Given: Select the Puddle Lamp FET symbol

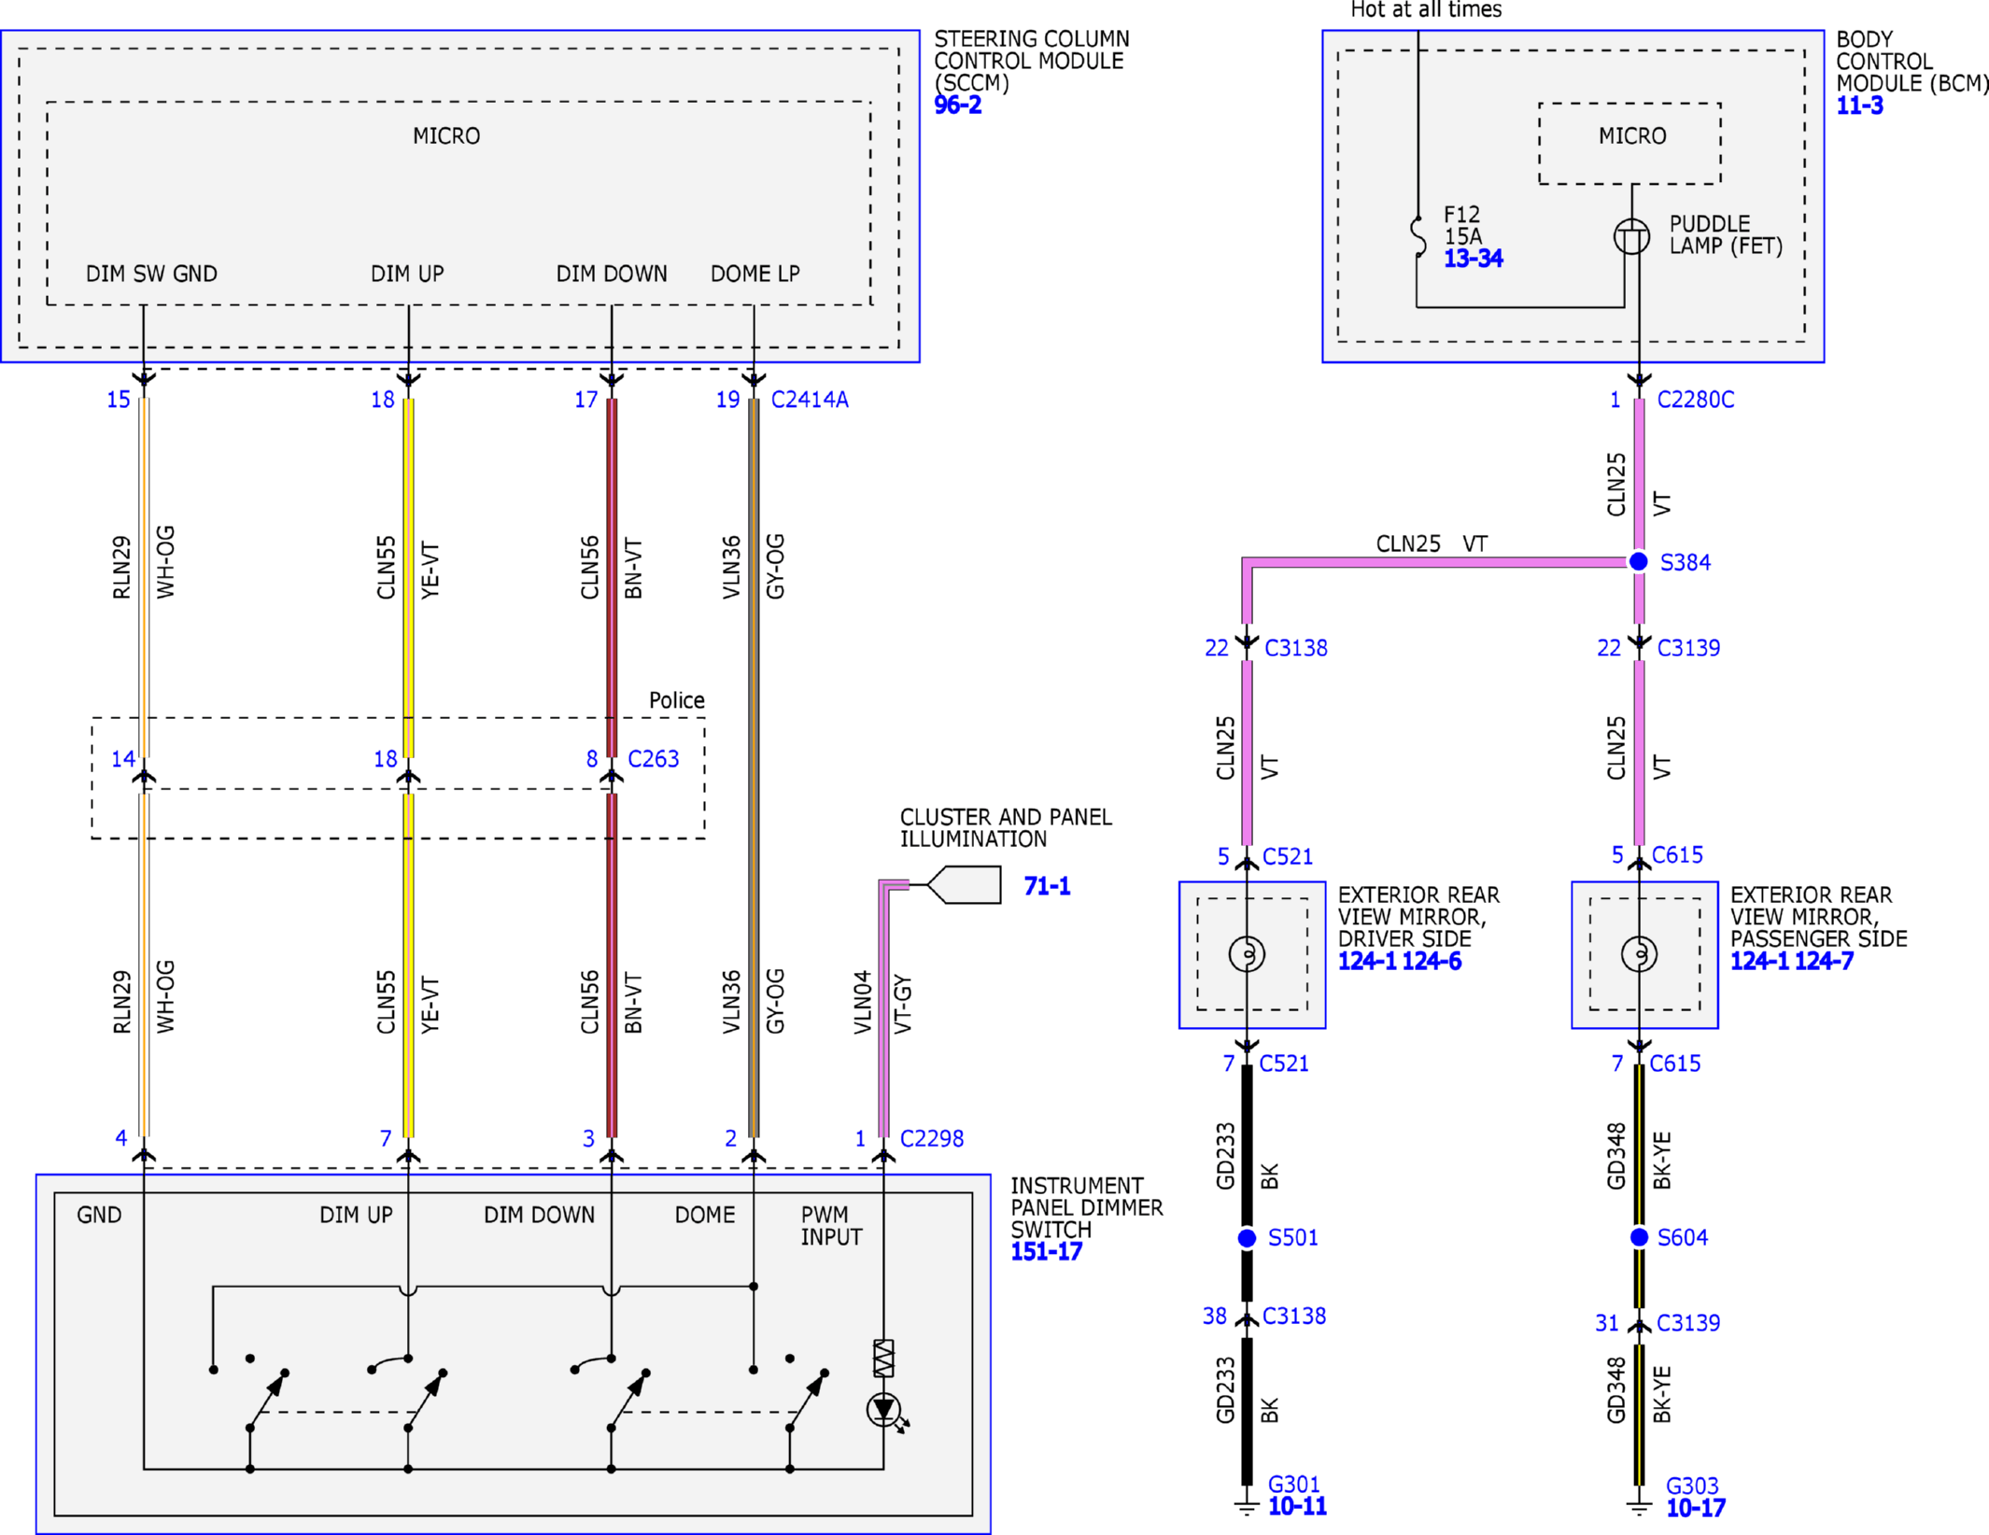Looking at the screenshot, I should click(x=1631, y=236).
